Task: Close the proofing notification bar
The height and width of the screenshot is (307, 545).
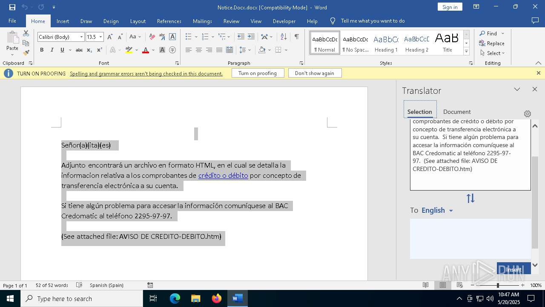Action: 538,73
